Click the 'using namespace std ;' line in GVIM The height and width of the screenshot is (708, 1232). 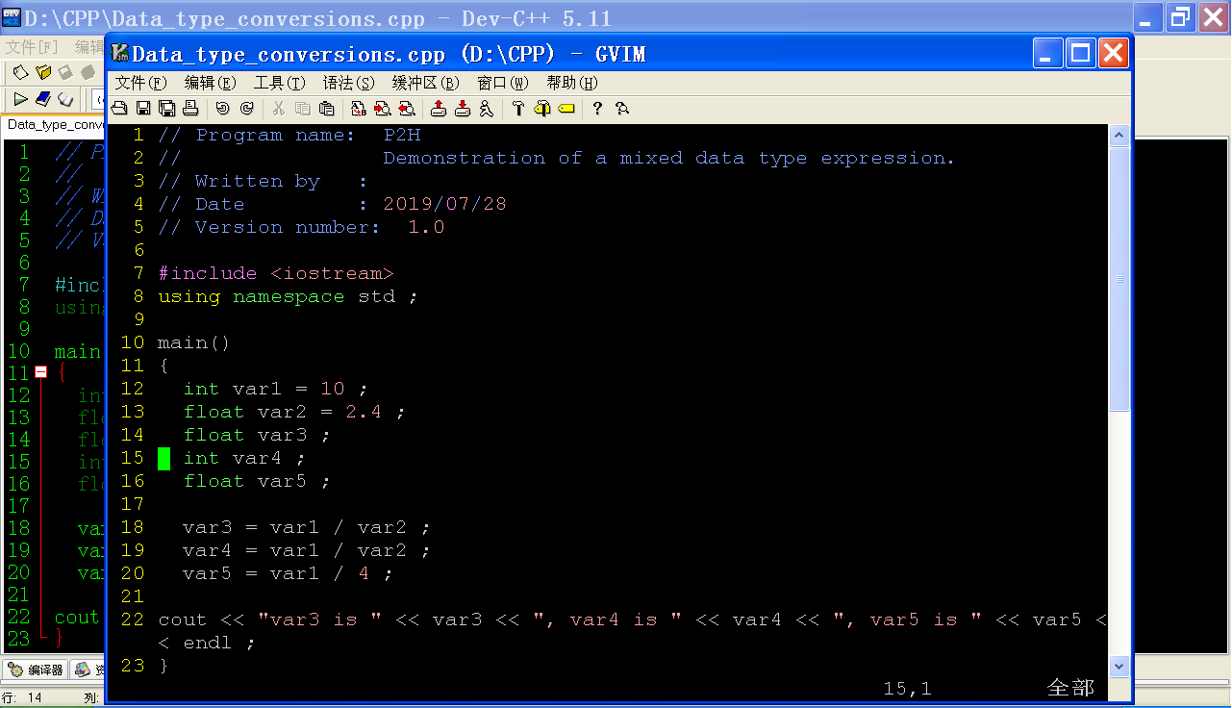[288, 296]
